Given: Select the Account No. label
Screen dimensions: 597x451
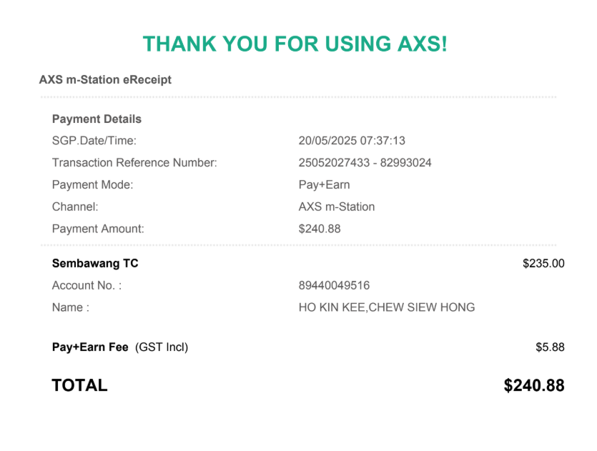Looking at the screenshot, I should 87,285.
